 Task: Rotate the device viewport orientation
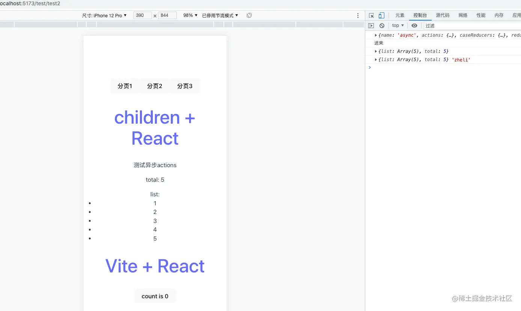(x=249, y=15)
